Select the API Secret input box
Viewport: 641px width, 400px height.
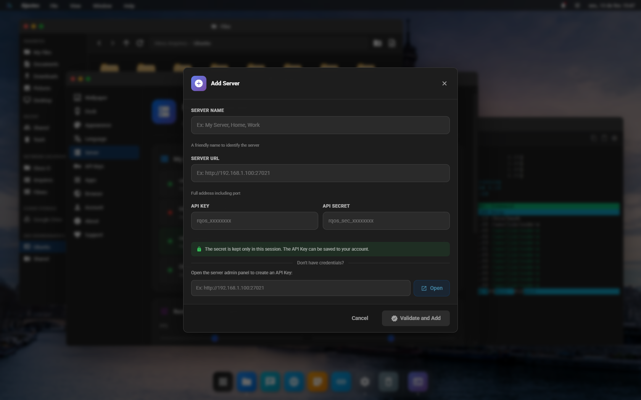pos(386,221)
